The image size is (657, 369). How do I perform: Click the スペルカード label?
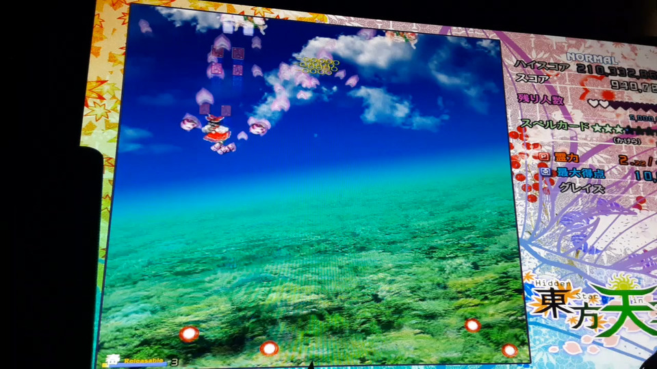point(555,124)
